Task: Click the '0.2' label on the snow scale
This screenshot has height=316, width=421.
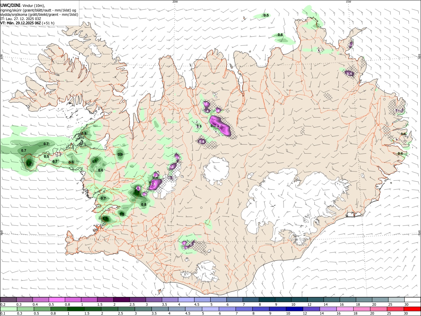Action: tap(3, 304)
